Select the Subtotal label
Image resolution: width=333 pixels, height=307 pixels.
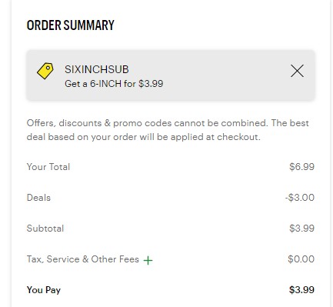click(x=45, y=229)
